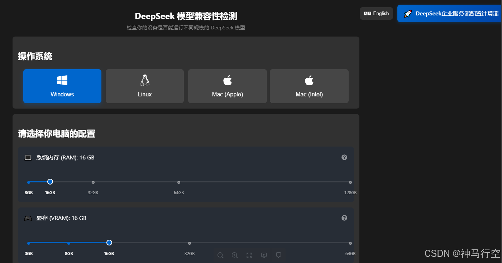Click the Apple logo above Mac (Intel)
This screenshot has width=502, height=263.
point(309,80)
